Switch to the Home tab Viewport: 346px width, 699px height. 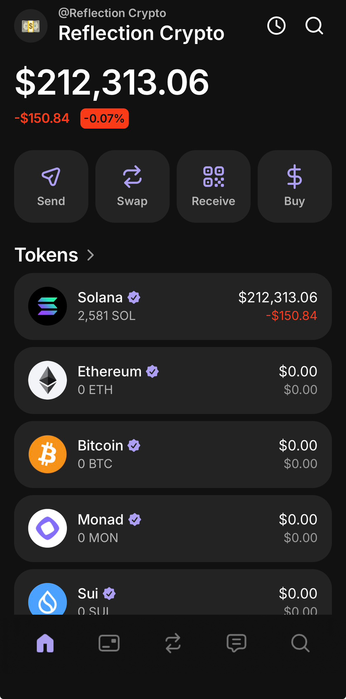[45, 643]
